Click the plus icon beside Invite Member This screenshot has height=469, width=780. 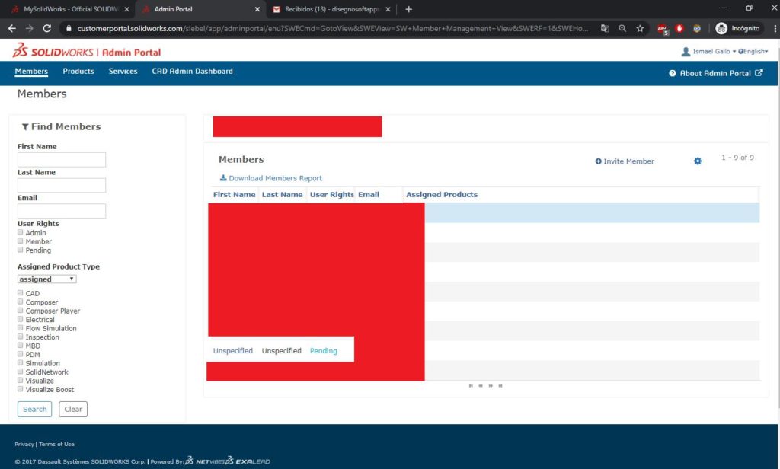coord(598,161)
